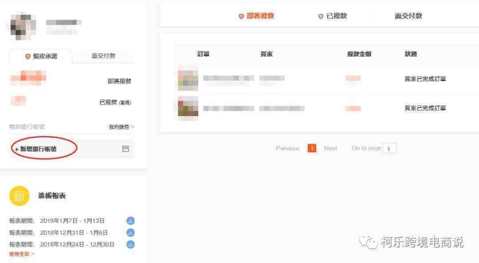Click the profile avatar image
Viewport: 479px width, 263px height.
pyautogui.click(x=23, y=27)
